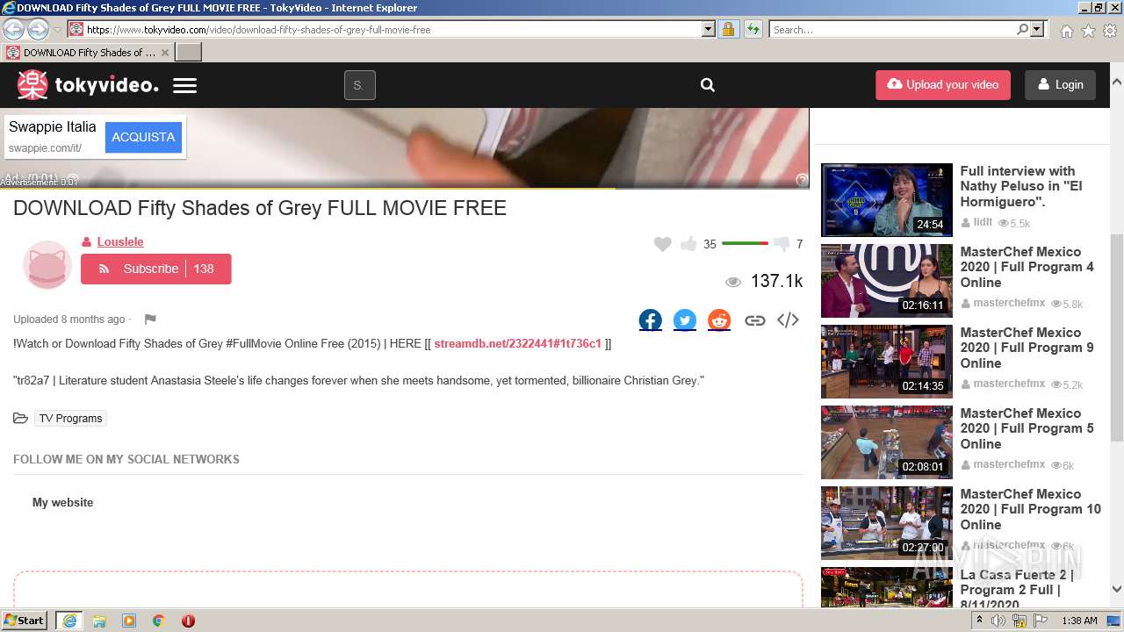
Task: Expand the search provider dropdown
Action: point(1037,29)
